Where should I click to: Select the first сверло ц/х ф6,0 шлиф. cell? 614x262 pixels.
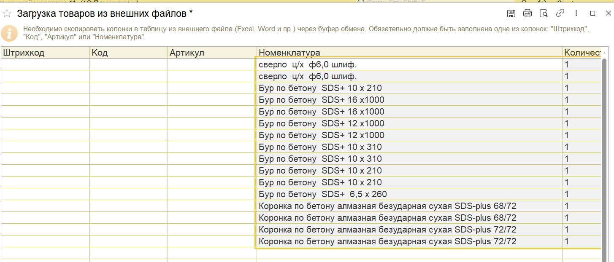(x=409, y=64)
